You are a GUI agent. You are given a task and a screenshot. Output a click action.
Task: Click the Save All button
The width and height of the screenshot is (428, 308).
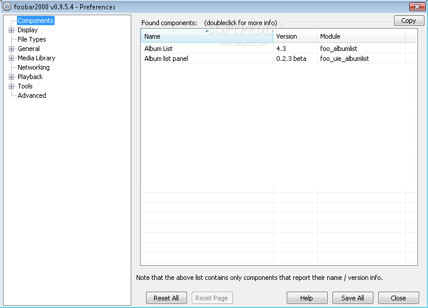[353, 298]
